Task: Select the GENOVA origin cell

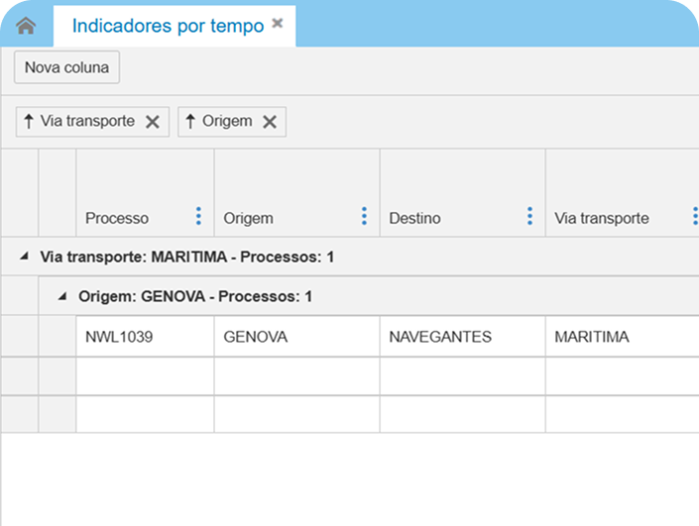Action: click(x=296, y=337)
